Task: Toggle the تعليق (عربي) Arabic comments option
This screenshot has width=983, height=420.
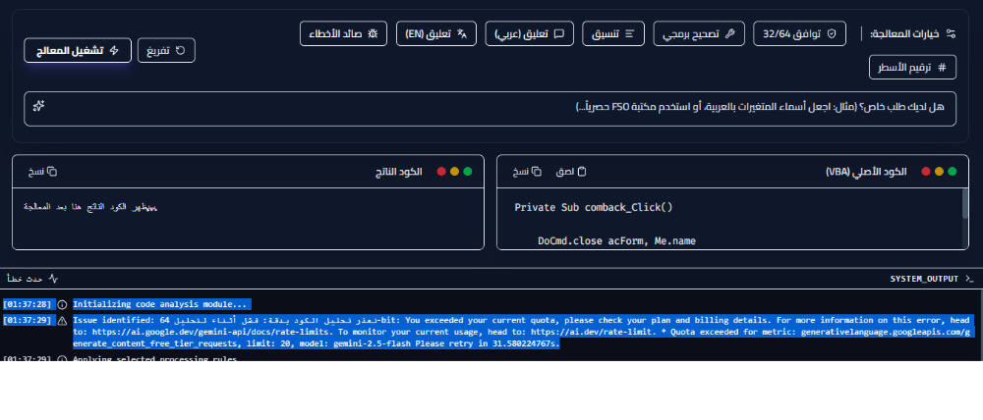Action: coord(530,33)
